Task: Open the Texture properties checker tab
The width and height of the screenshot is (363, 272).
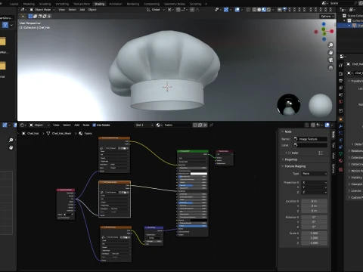Action: pos(340,170)
